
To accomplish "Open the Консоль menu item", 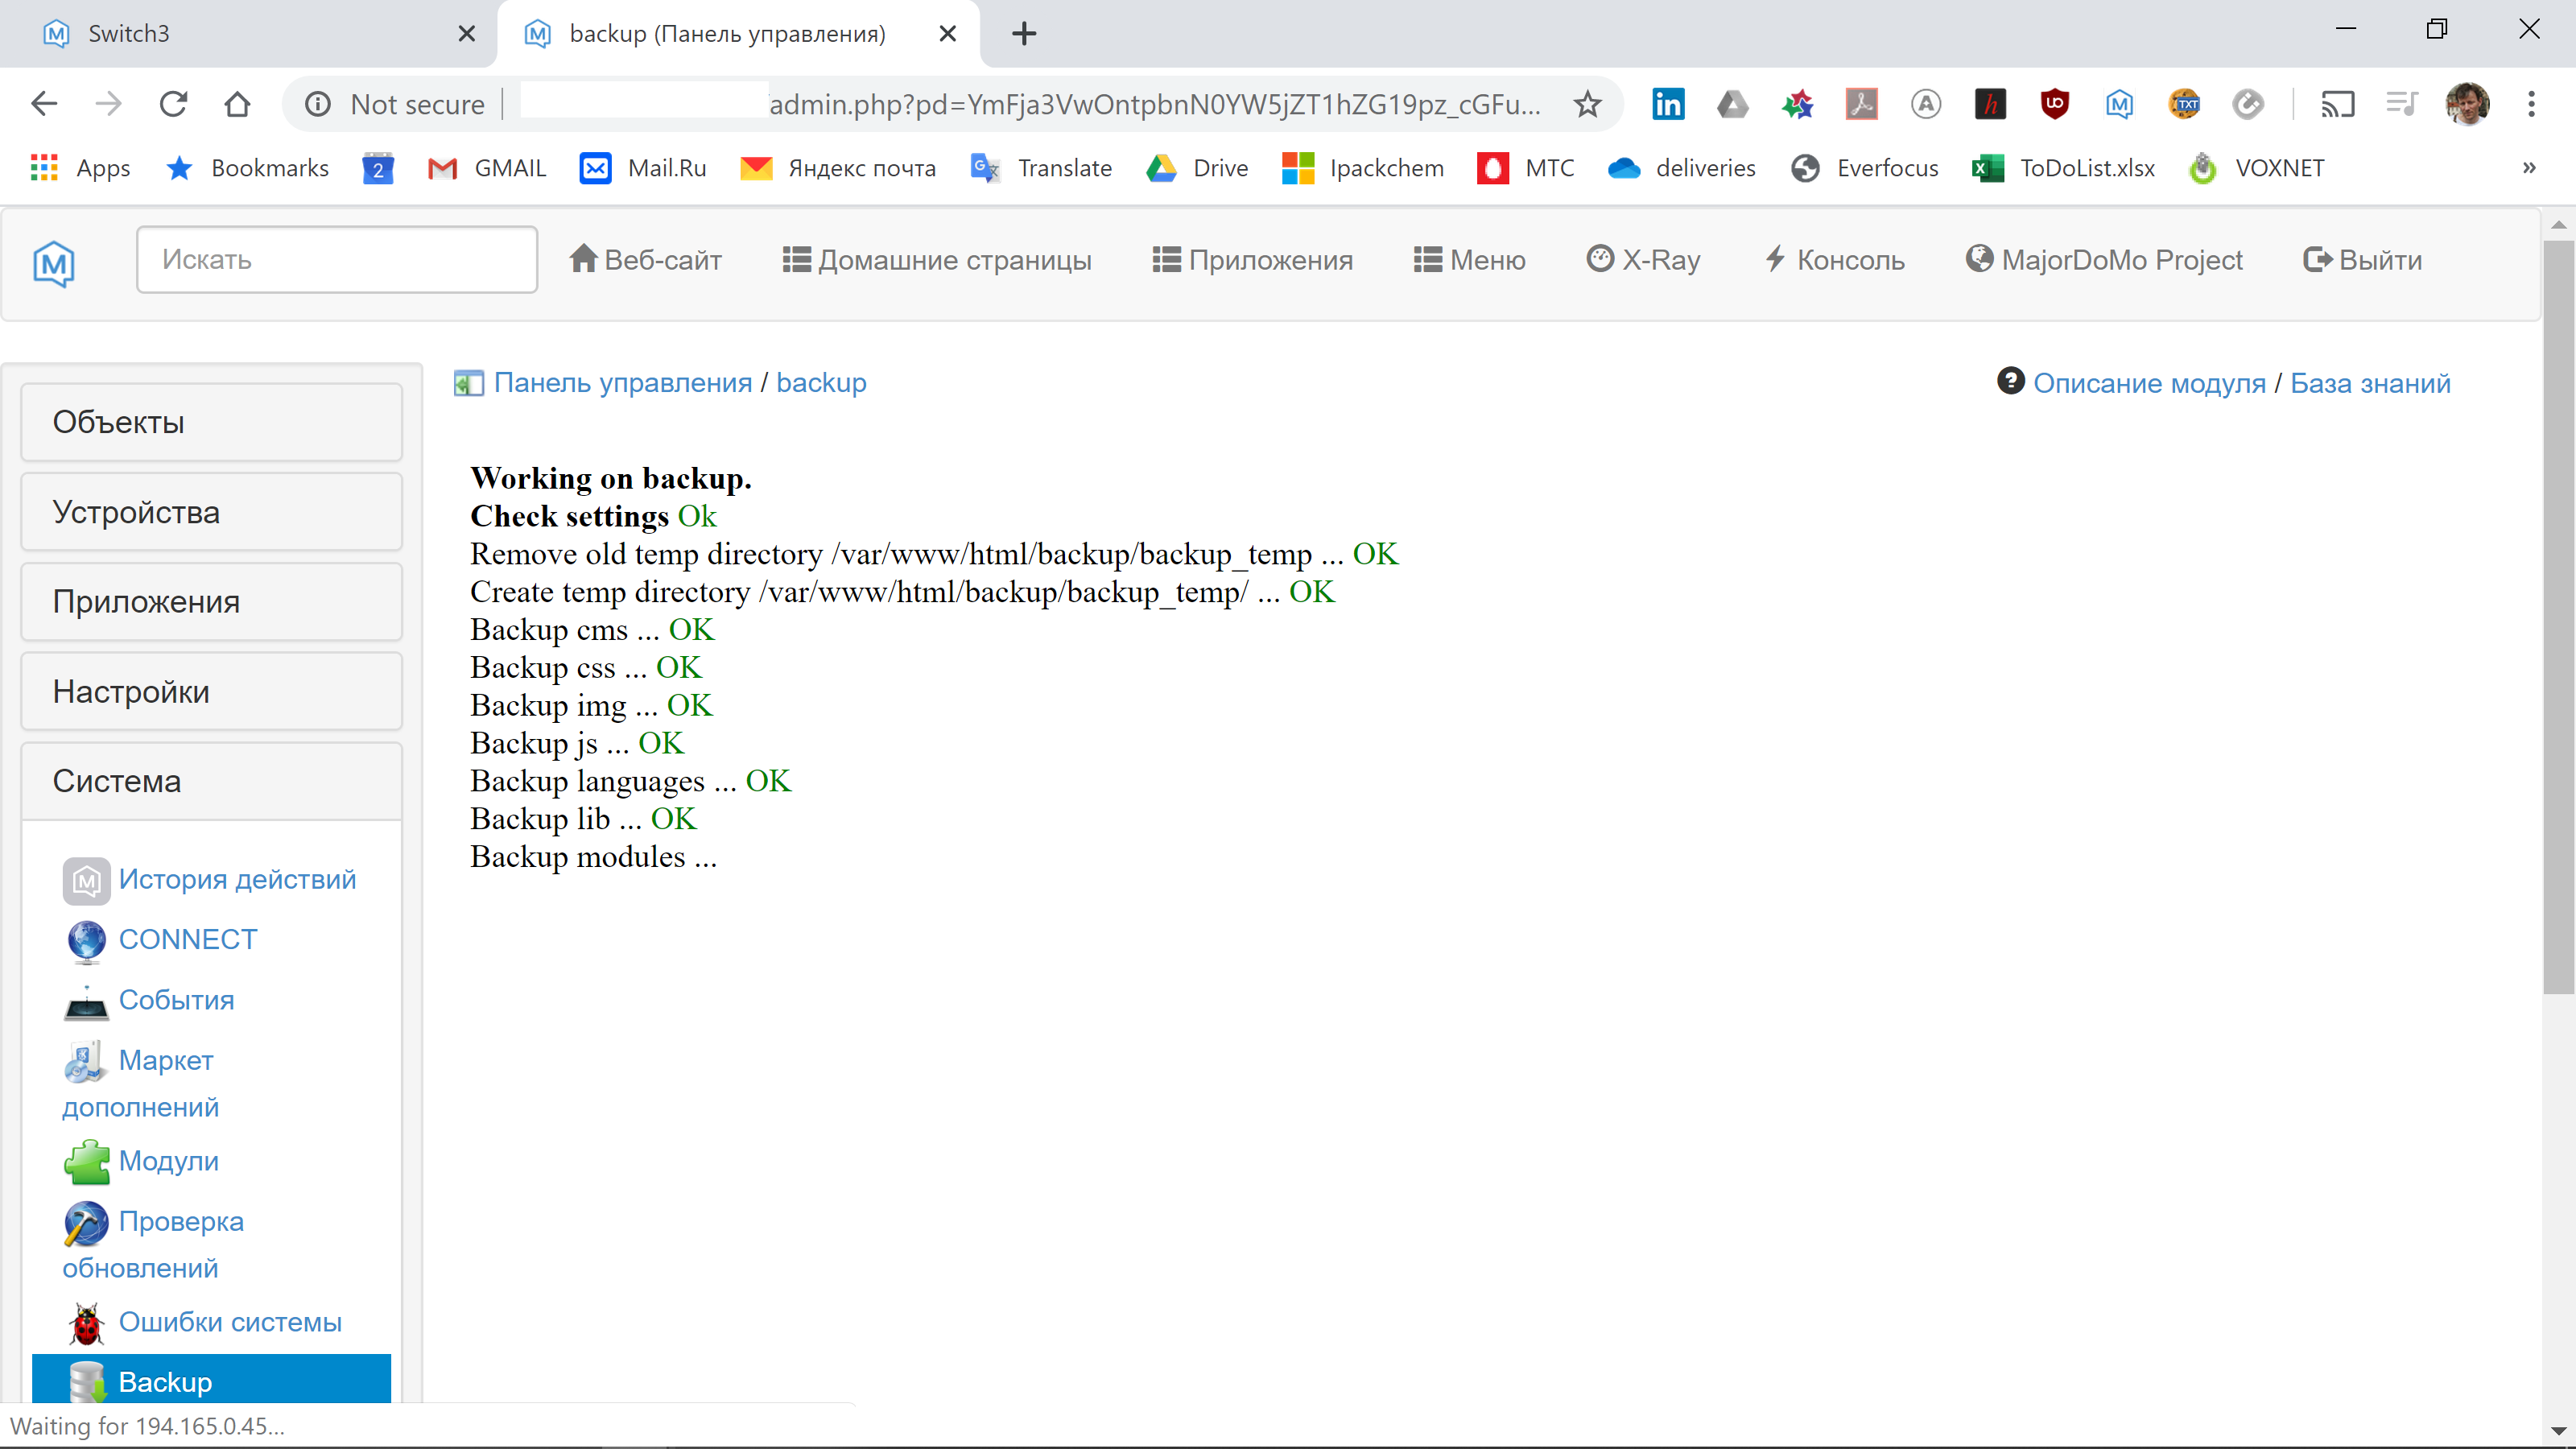I will click(1834, 259).
